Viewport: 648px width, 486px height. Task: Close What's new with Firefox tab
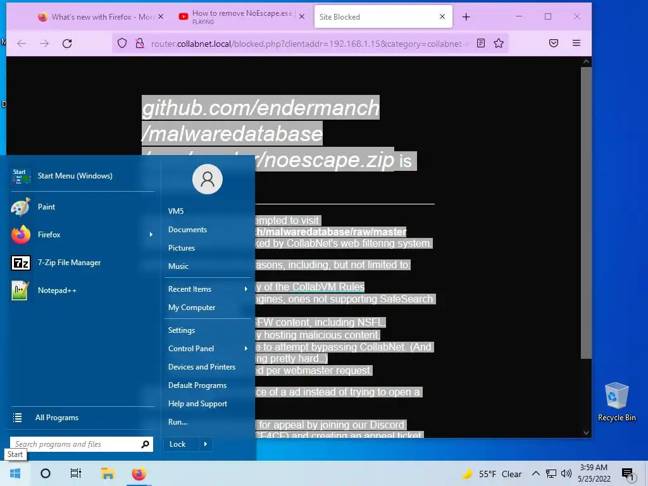click(x=161, y=16)
